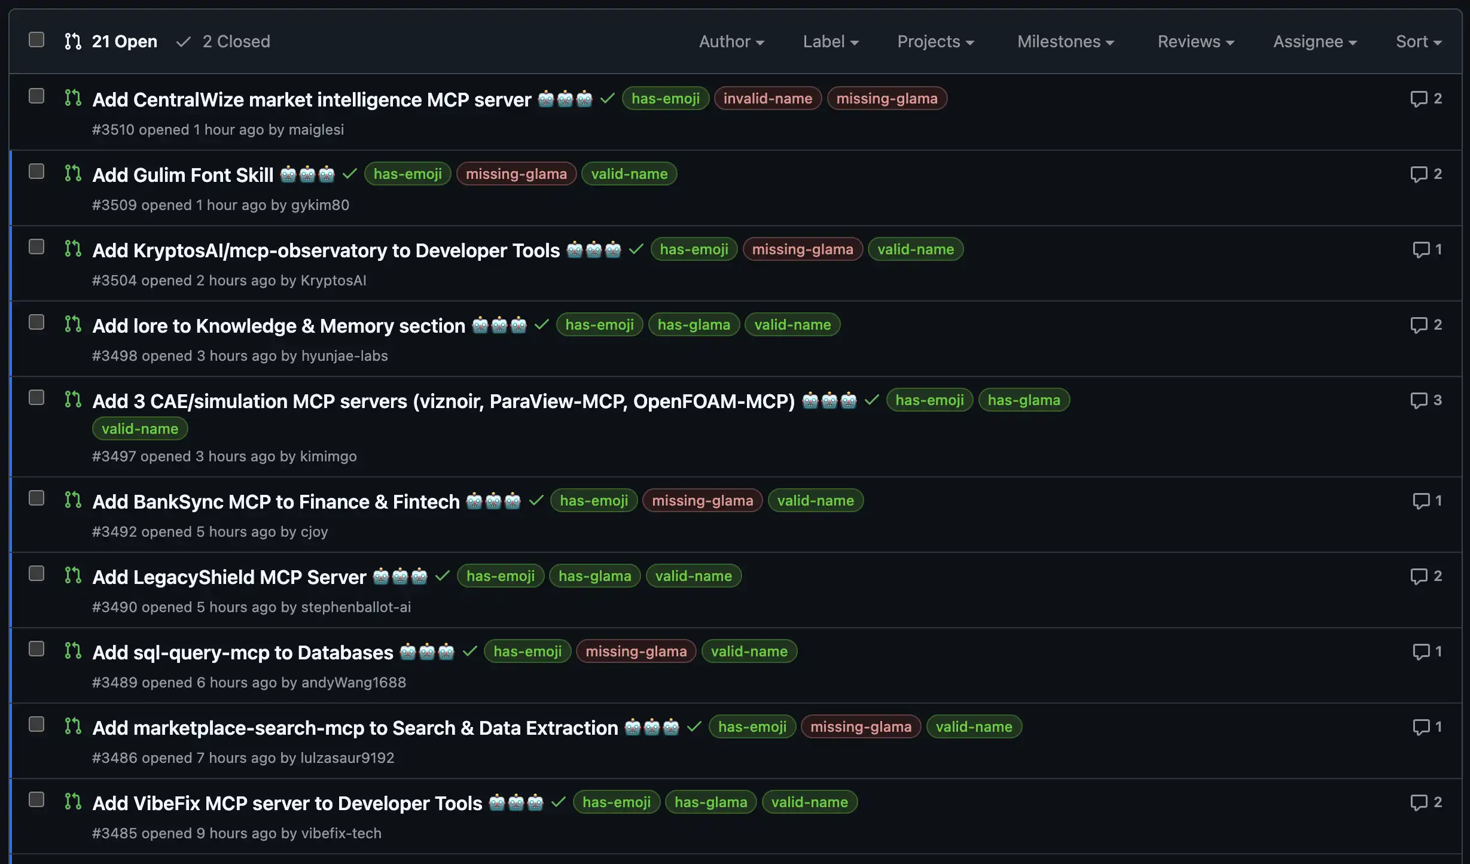Open author hyunjae-labs profile link
This screenshot has width=1470, height=864.
pyautogui.click(x=344, y=356)
